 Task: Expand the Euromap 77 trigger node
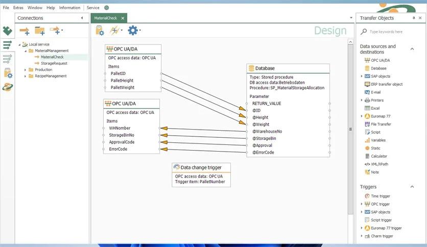pos(362,228)
